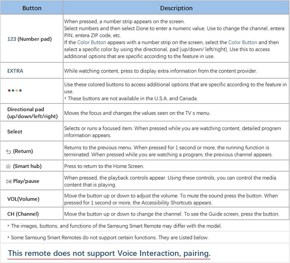Screen dimensions: 290x263
Task: Click the "Press to return to the Home Screen" text
Action: click(104, 166)
